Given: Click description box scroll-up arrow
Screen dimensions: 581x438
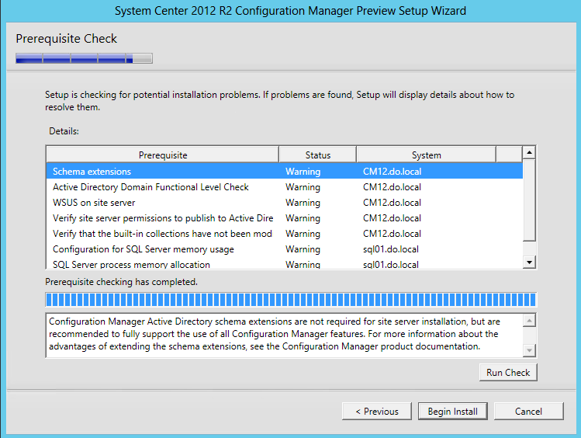Looking at the screenshot, I should (530, 321).
